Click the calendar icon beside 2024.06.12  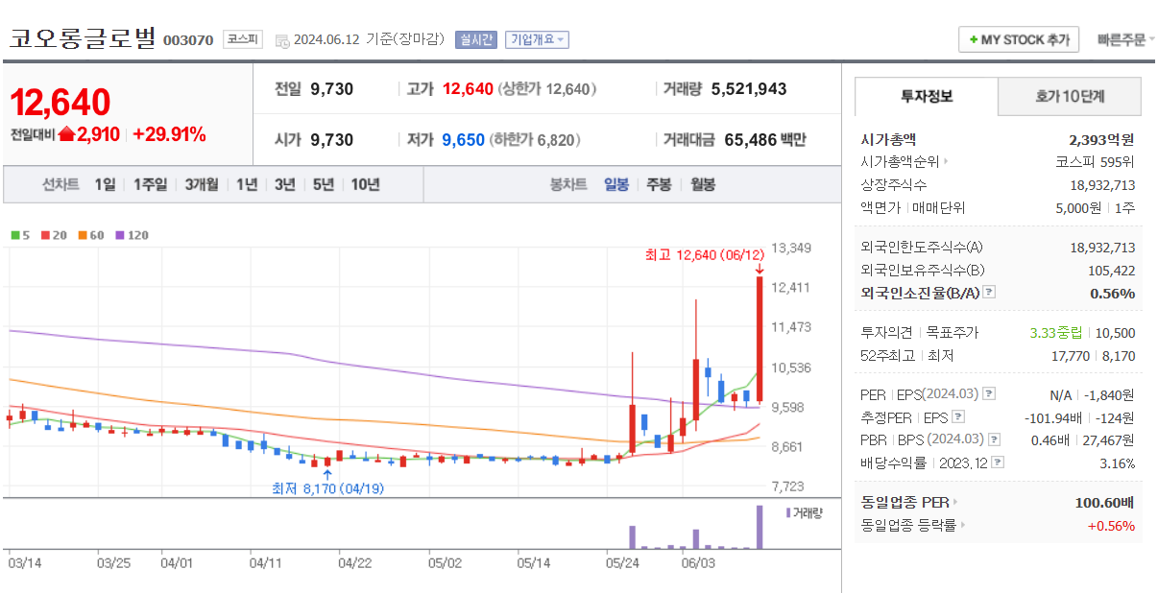coord(281,40)
